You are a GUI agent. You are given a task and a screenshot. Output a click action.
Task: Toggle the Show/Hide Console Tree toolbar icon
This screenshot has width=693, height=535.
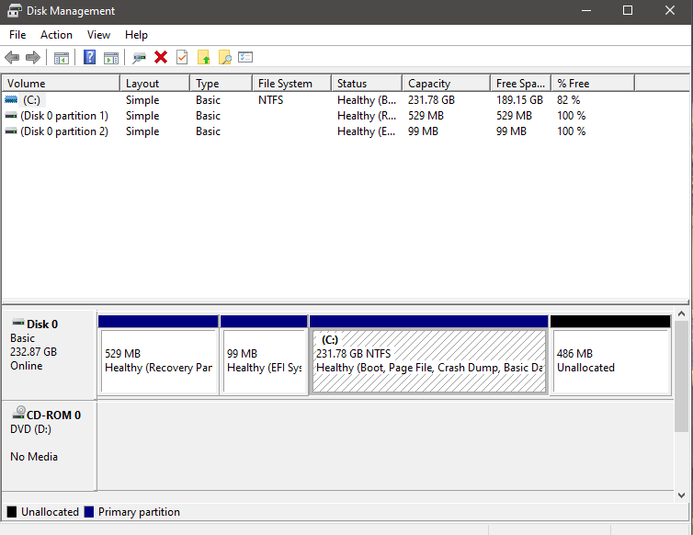[x=62, y=57]
